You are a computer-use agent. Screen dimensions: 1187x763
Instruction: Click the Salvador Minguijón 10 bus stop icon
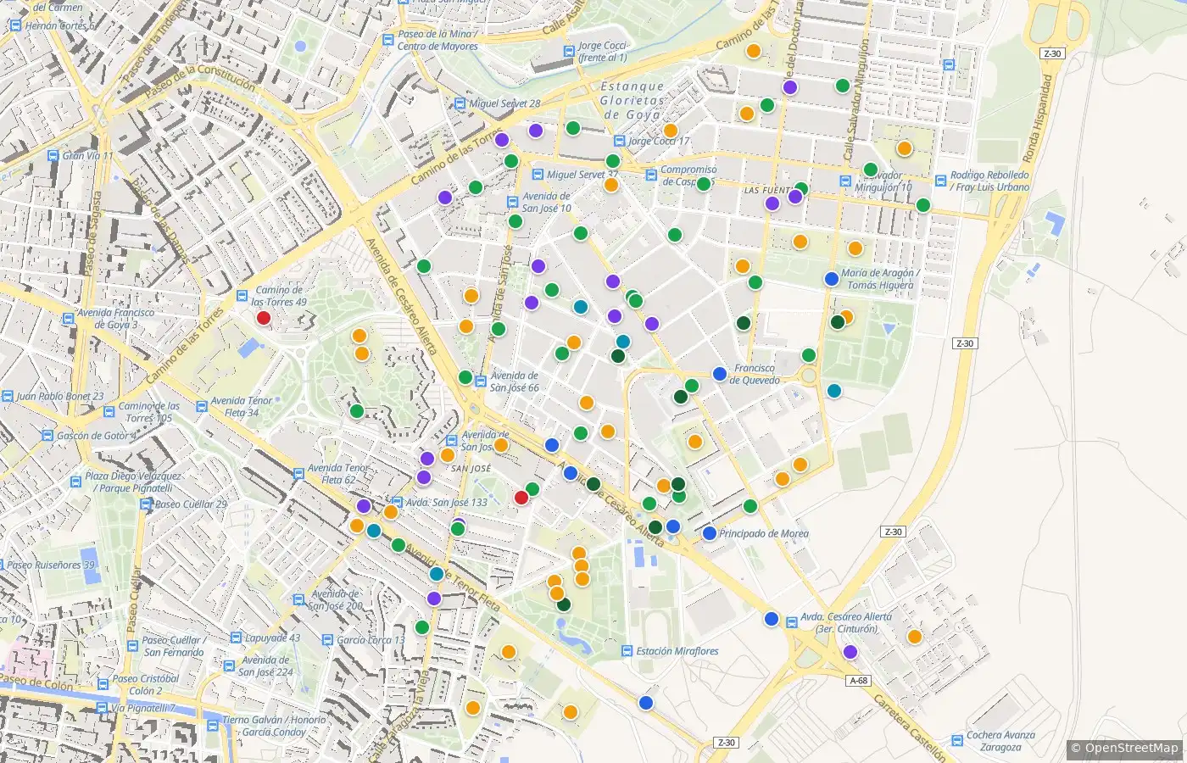(844, 181)
